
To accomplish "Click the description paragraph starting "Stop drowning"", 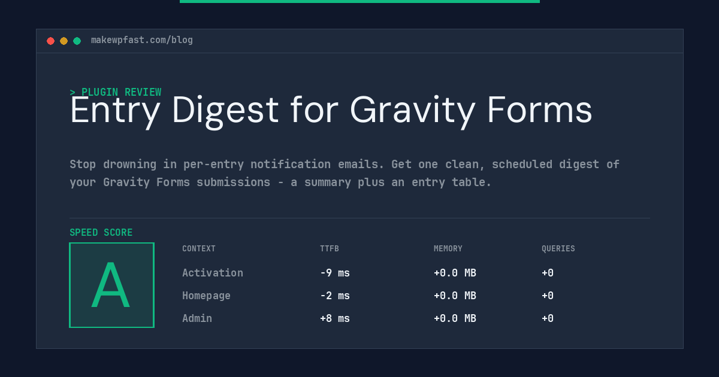I will 345,173.
